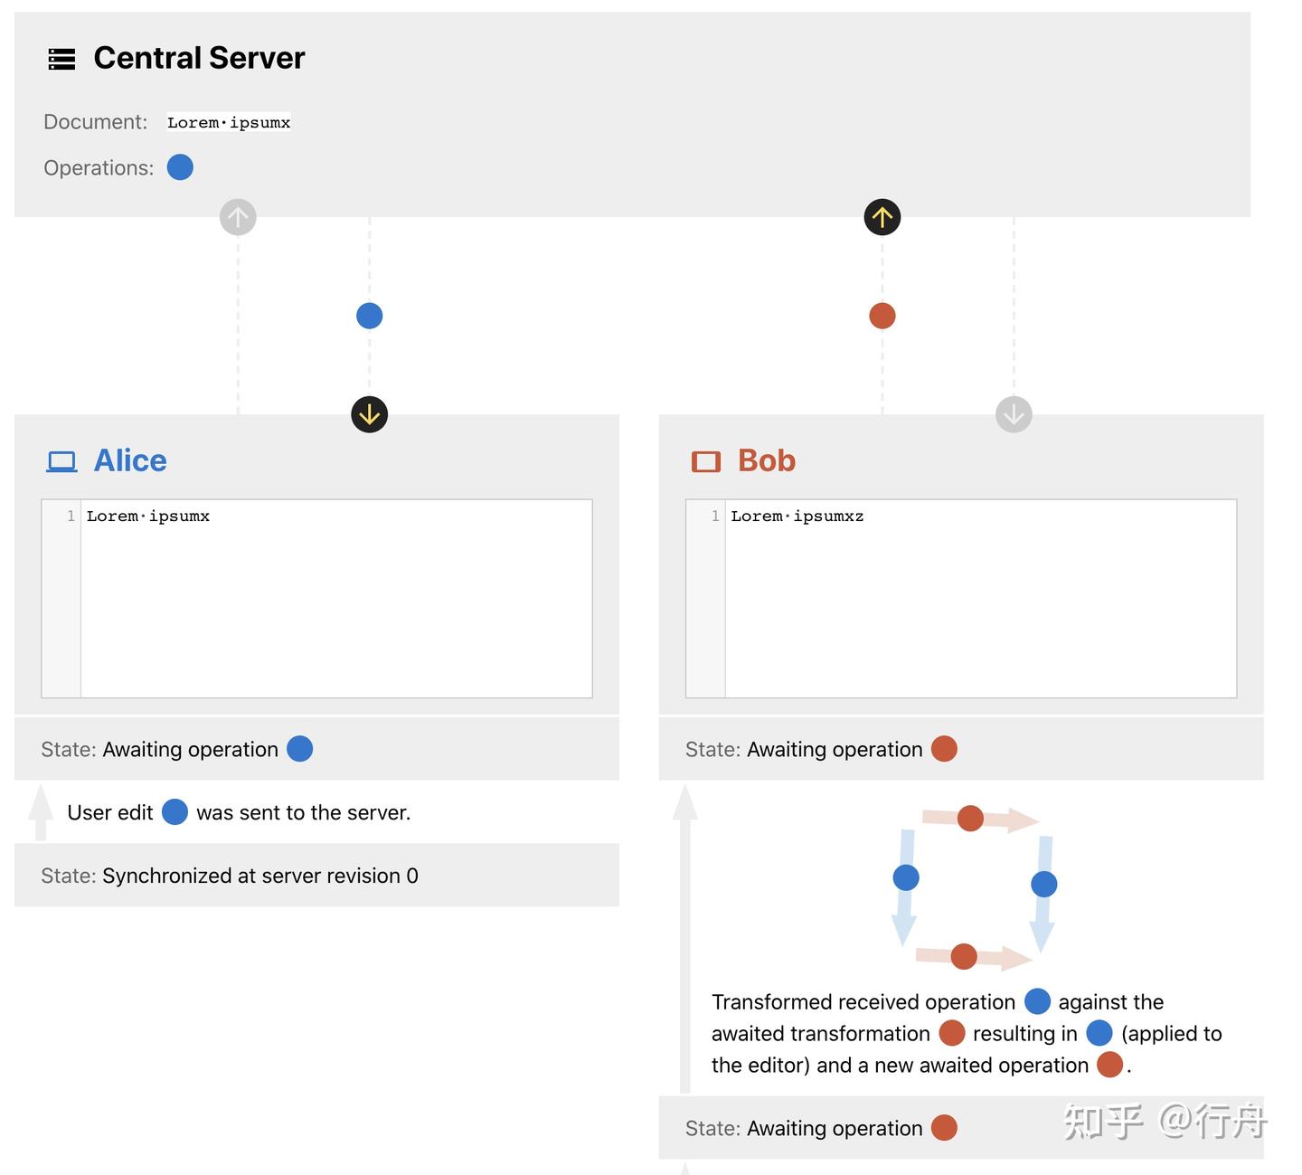This screenshot has width=1302, height=1175.
Task: Click blue dot after "Transformed received operation"
Action: tap(1037, 1001)
